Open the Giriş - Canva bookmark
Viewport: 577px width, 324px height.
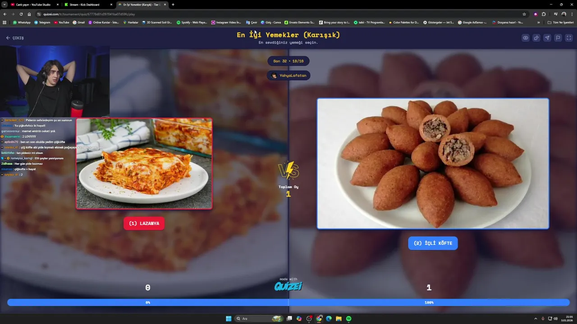point(271,22)
